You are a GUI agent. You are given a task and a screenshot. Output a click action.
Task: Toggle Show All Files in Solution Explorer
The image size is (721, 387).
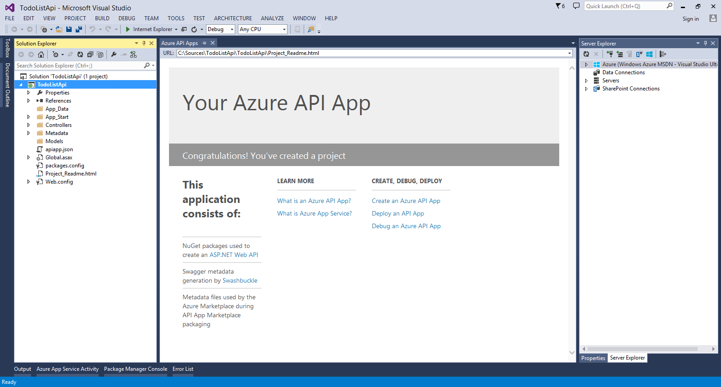100,54
